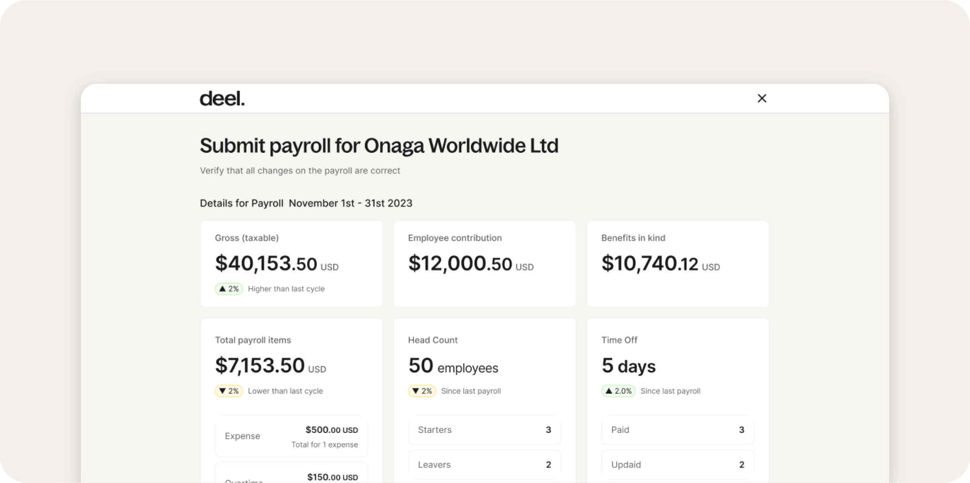Click the Updaid row under Time Off

(x=677, y=464)
